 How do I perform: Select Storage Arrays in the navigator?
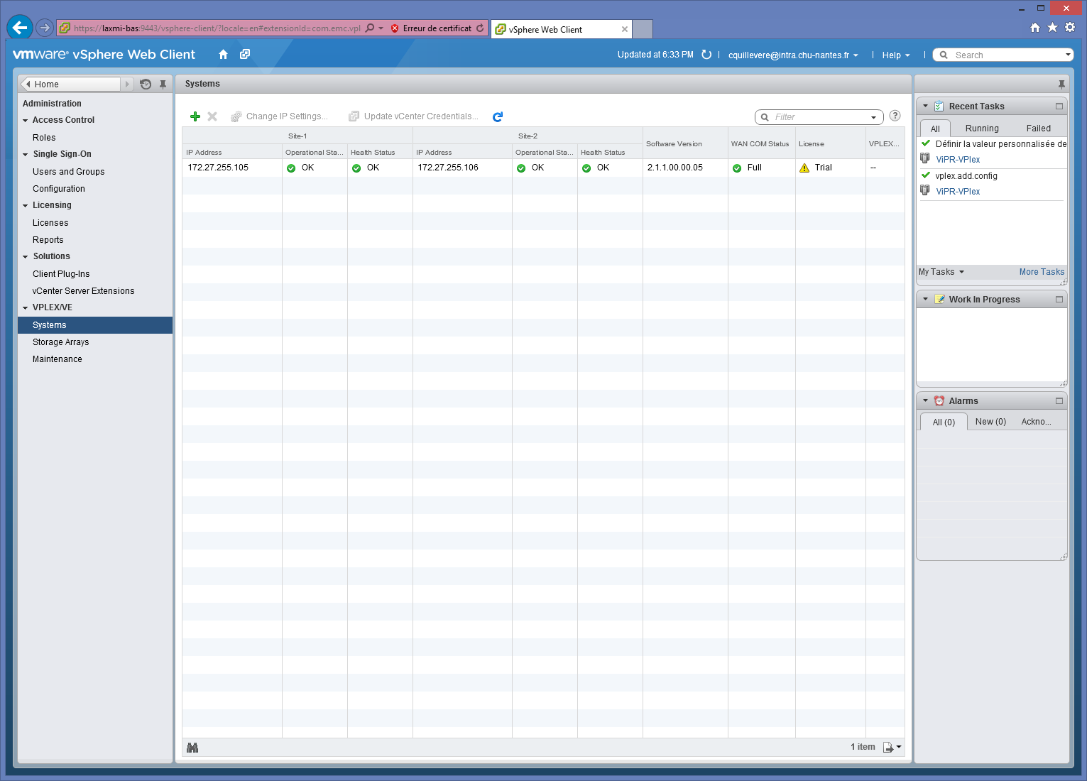click(x=61, y=342)
